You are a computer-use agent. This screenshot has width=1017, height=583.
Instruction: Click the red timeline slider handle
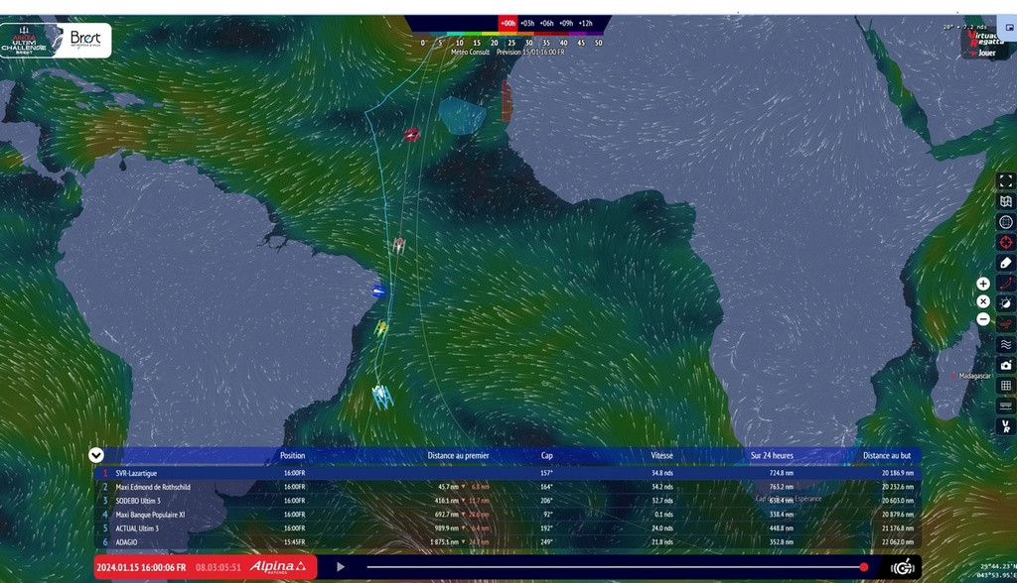pos(864,567)
